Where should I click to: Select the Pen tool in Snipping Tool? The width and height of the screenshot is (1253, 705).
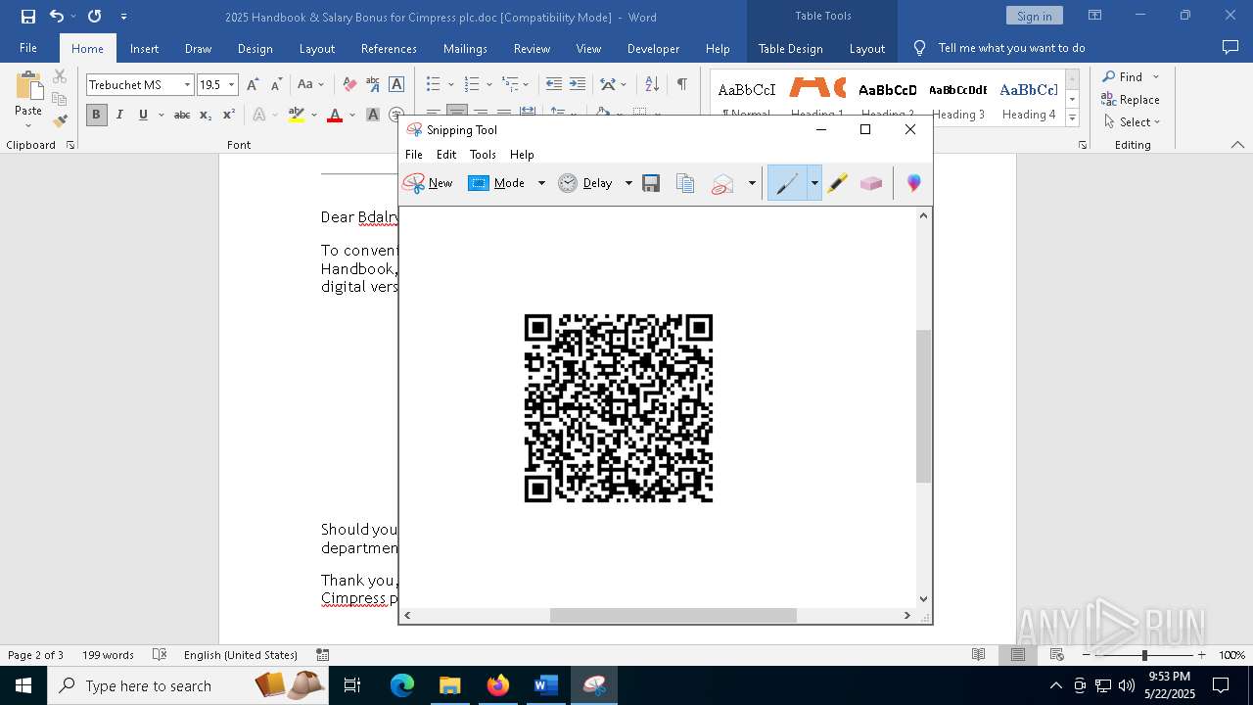[x=787, y=183]
